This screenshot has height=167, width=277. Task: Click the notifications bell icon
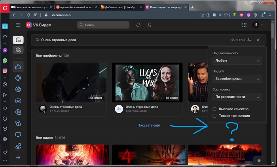coord(138,25)
